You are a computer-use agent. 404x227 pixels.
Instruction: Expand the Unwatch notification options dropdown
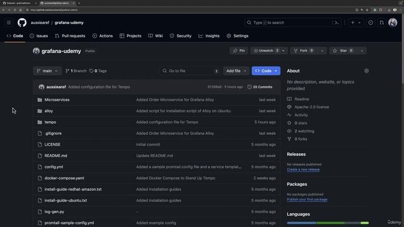283,50
